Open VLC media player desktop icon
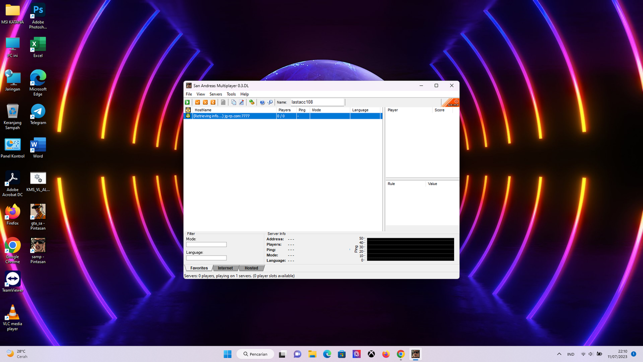This screenshot has height=362, width=643. coord(13,318)
